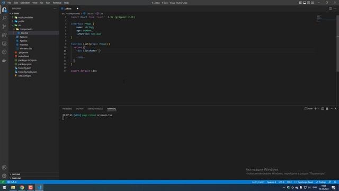Click the status bar notifications bell
Image resolution: width=339 pixels, height=191 pixels.
(335, 182)
